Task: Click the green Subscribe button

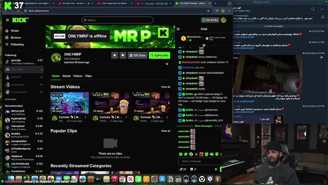Action: coord(160,55)
